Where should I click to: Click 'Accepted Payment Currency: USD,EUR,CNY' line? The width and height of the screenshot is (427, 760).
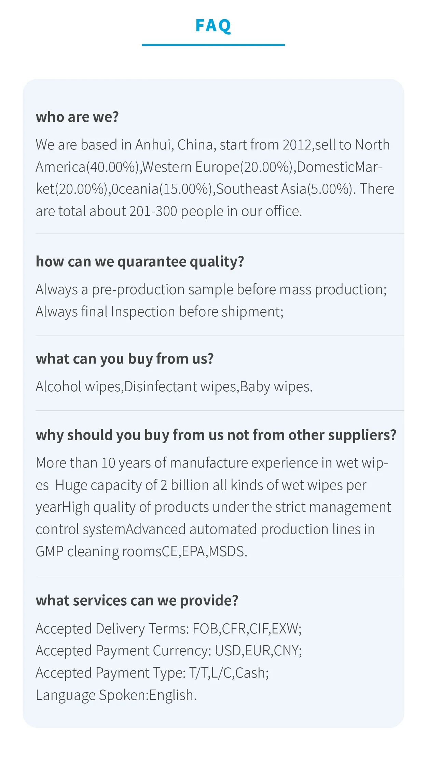(x=169, y=651)
